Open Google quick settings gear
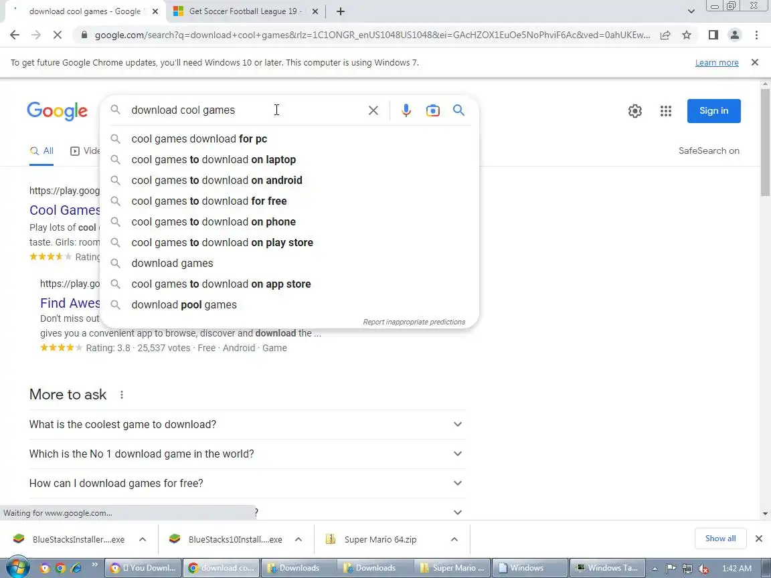The height and width of the screenshot is (578, 771). 634,111
